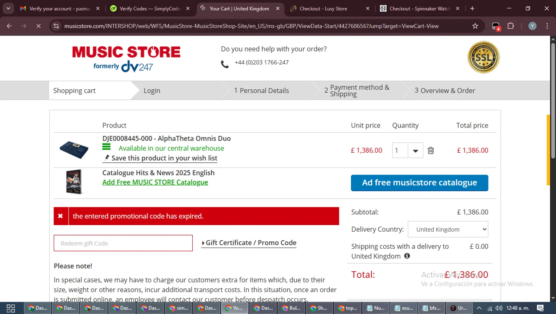Go to Personal Details step
This screenshot has height=314, width=556.
[x=261, y=91]
